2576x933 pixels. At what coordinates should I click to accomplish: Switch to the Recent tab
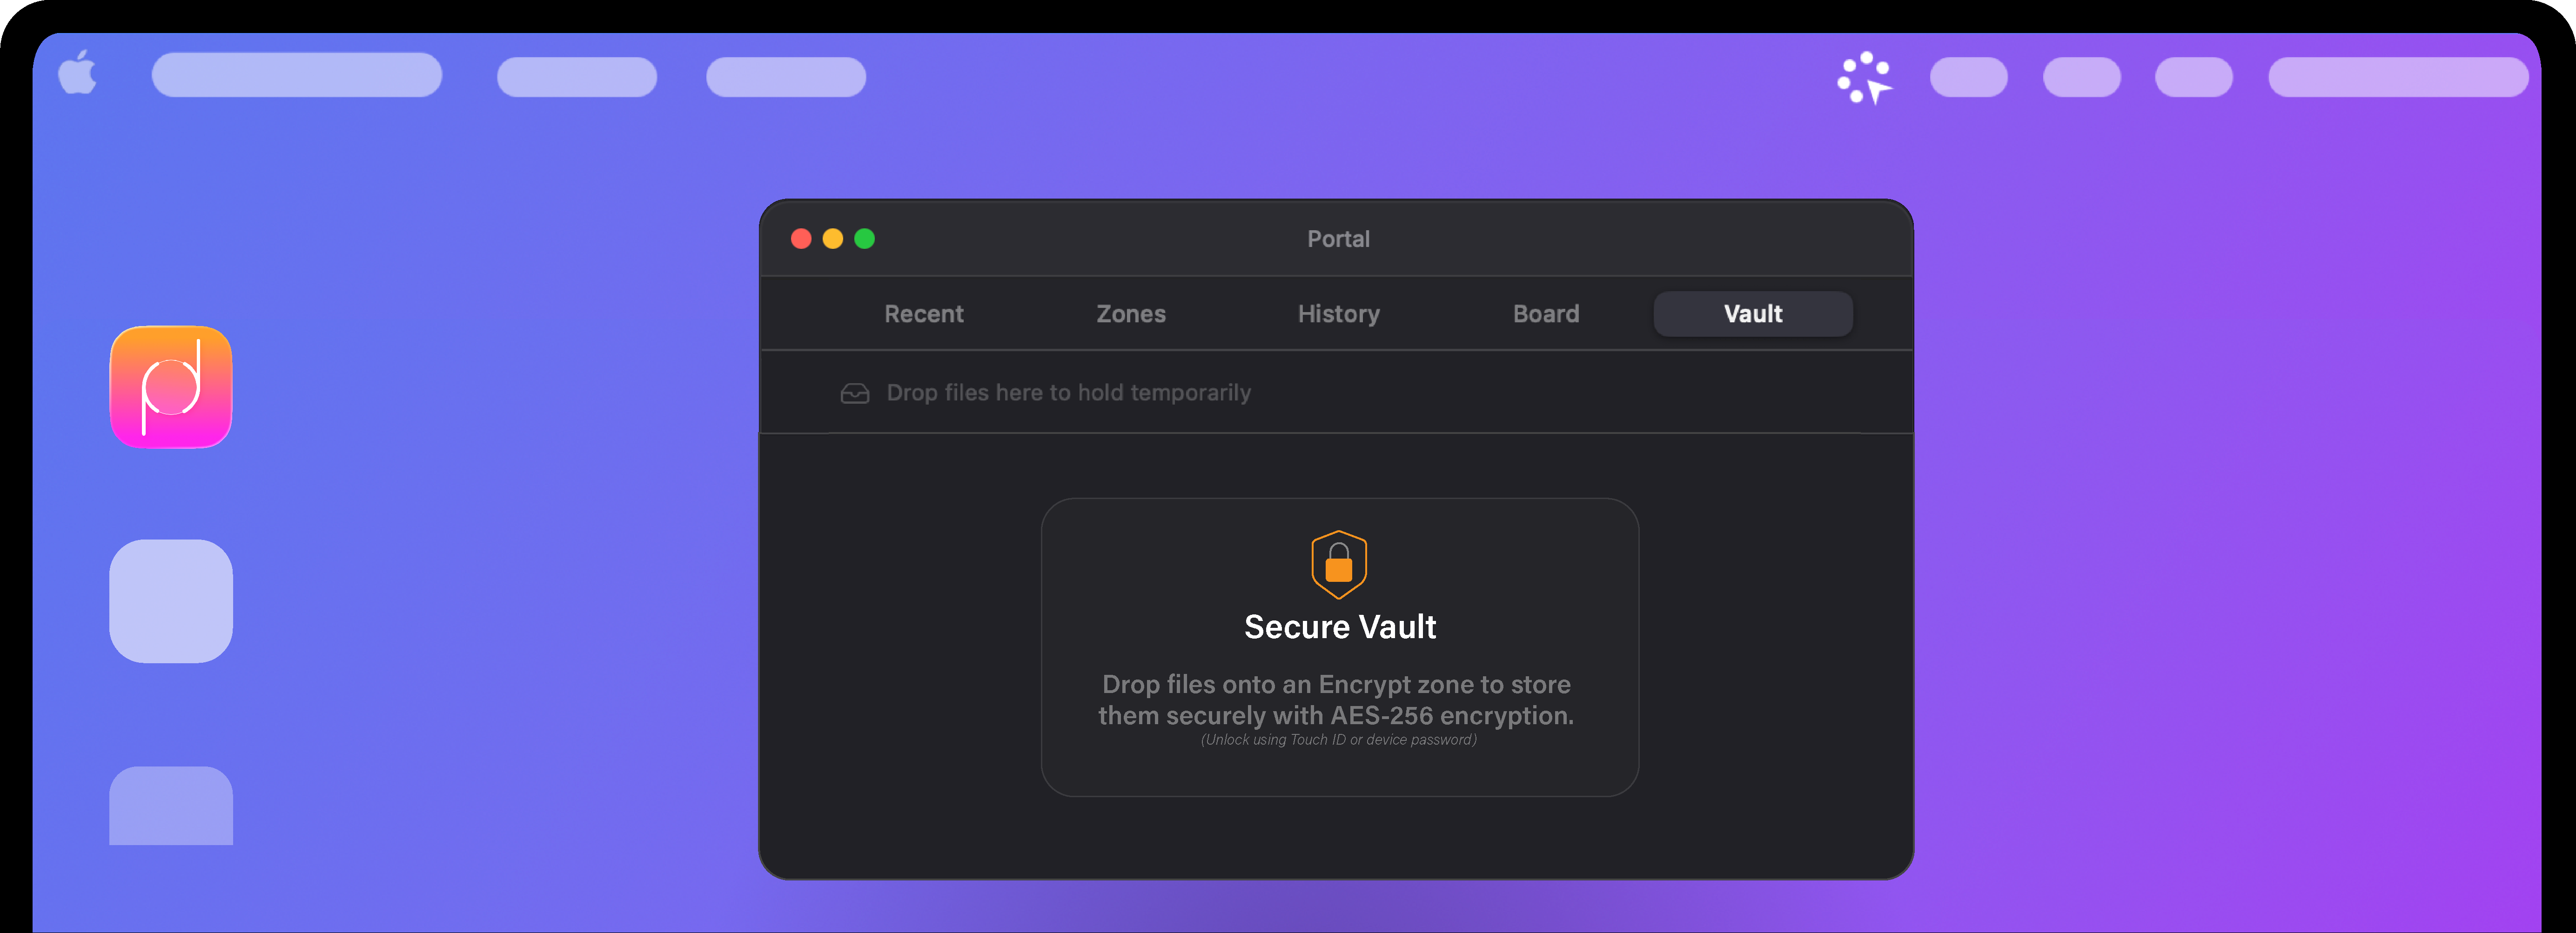tap(923, 314)
